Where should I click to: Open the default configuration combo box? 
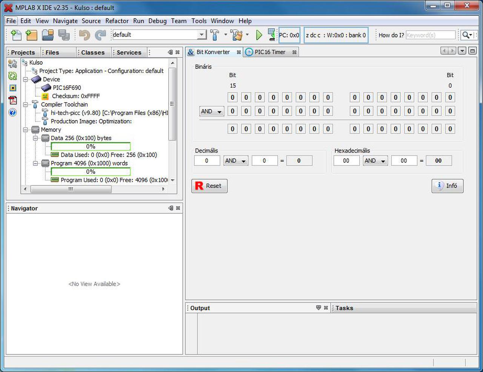[159, 35]
